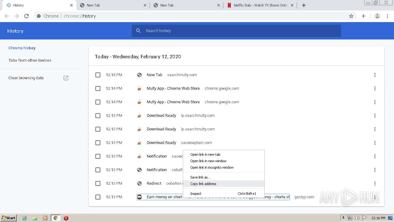Open the media player taskbar icon
Viewport: 394px width, 222px height.
pyautogui.click(x=45, y=218)
